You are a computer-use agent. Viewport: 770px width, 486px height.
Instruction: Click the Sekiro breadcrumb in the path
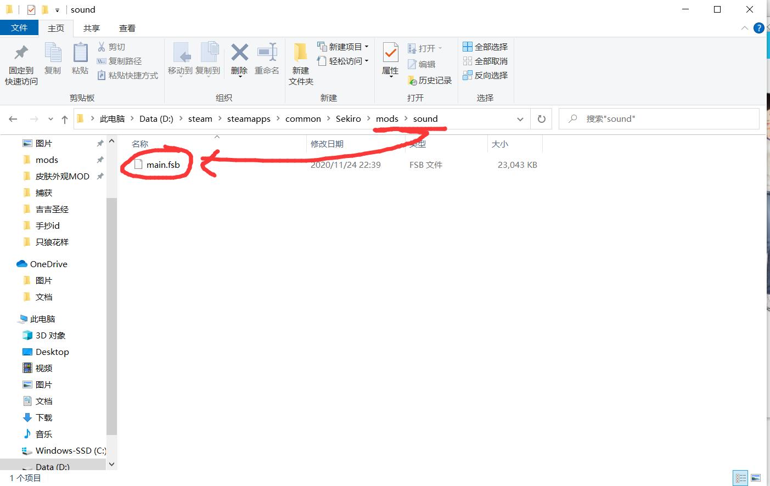coord(348,119)
